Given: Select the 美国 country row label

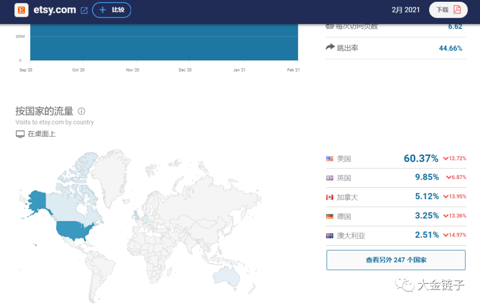Looking at the screenshot, I should pos(344,159).
